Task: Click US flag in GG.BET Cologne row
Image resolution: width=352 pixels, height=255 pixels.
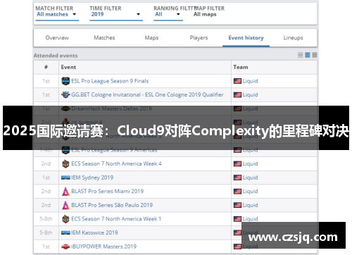Action: [237, 94]
